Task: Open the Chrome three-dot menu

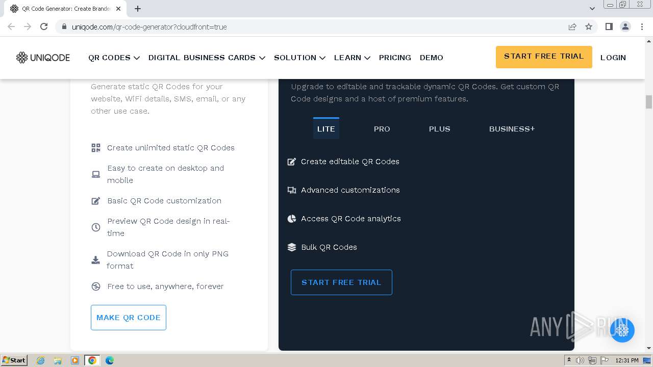Action: 641,27
